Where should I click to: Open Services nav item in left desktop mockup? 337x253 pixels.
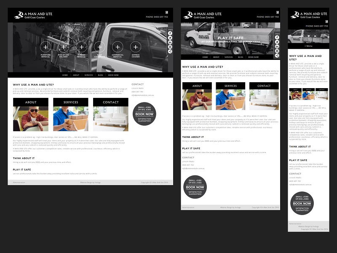pyautogui.click(x=88, y=75)
